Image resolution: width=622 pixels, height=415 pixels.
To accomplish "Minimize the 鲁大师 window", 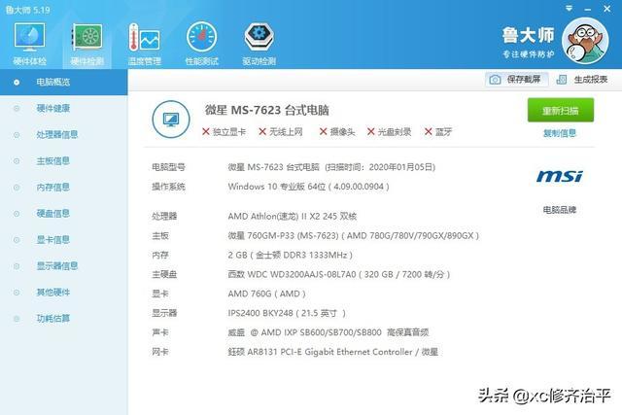I will pyautogui.click(x=588, y=9).
